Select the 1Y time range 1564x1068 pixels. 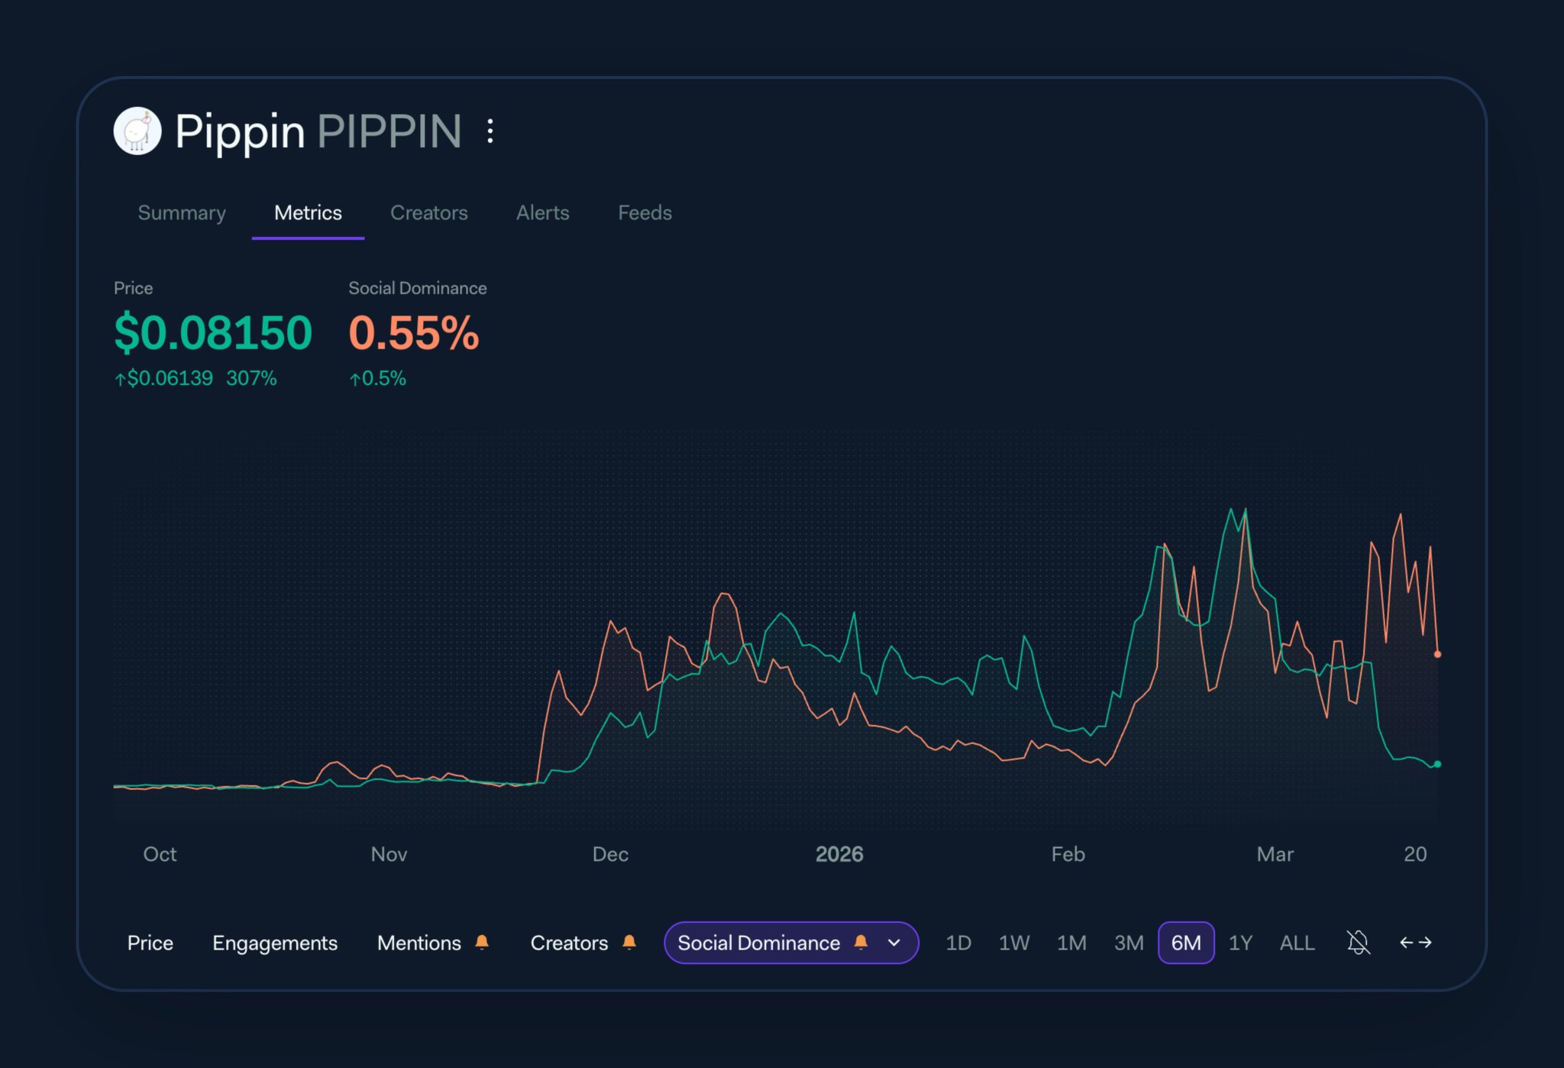click(1240, 943)
